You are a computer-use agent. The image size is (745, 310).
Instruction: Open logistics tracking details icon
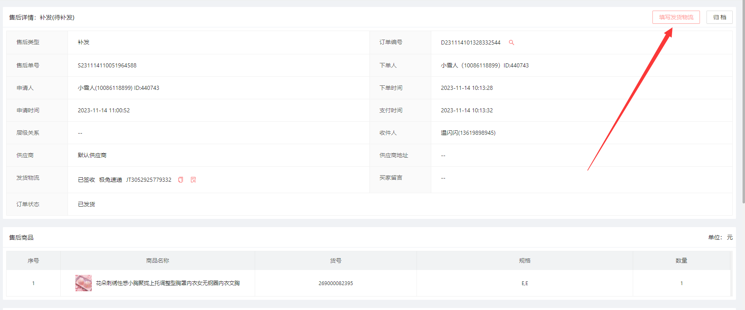(193, 180)
